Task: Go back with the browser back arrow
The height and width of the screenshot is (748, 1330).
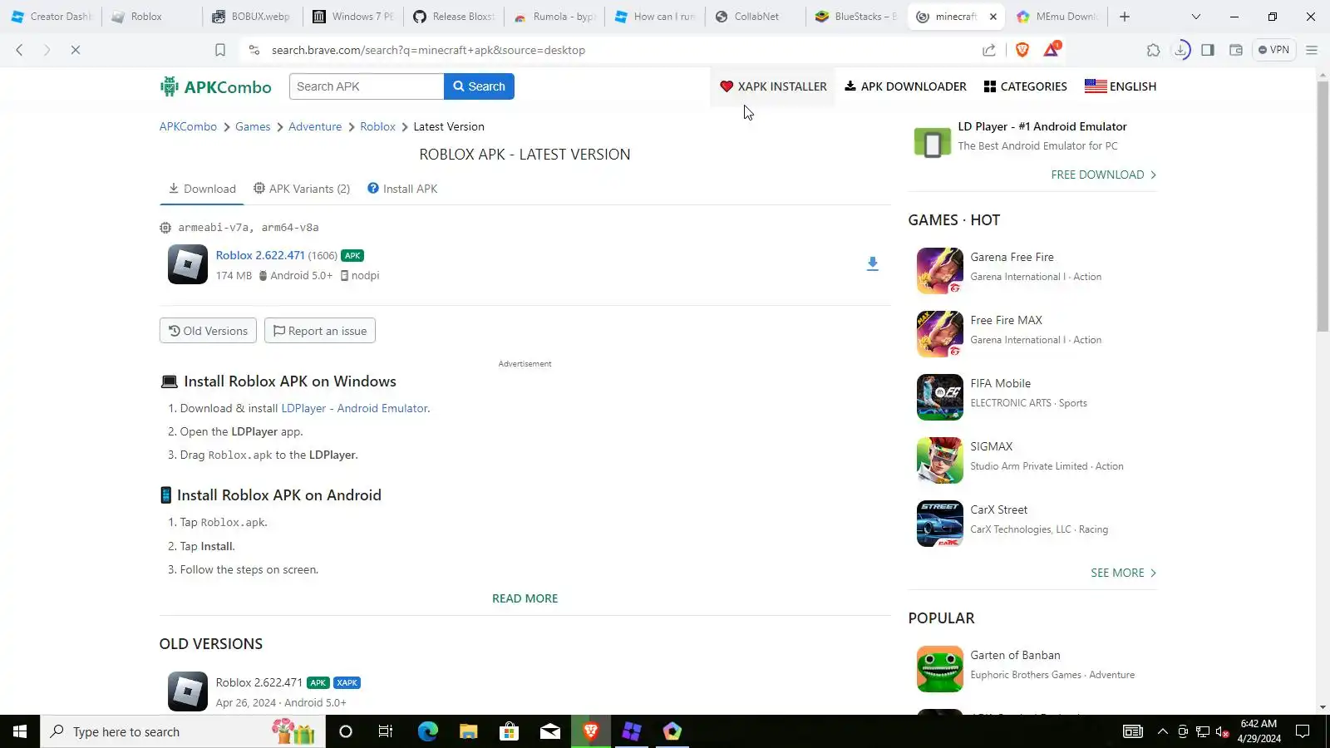Action: coord(19,50)
